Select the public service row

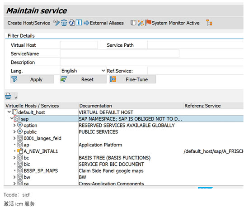point(30,132)
